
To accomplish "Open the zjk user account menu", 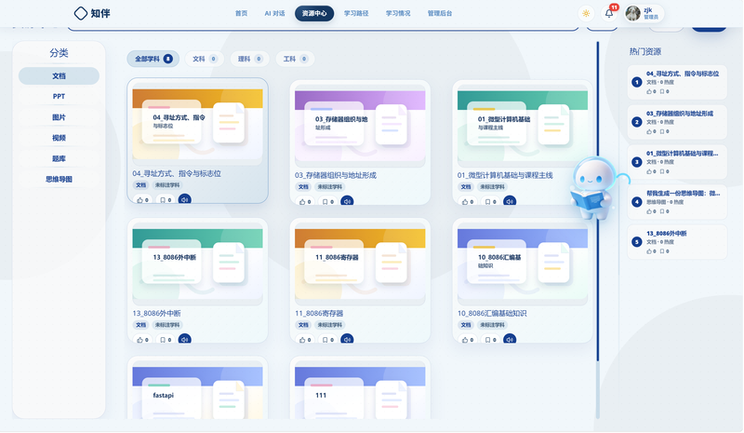I will (644, 13).
